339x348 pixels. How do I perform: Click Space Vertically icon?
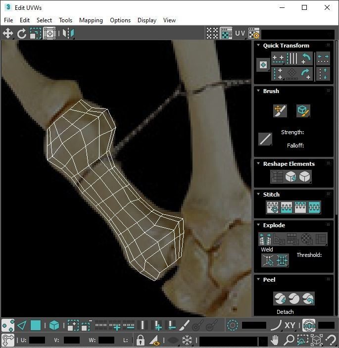click(x=323, y=74)
